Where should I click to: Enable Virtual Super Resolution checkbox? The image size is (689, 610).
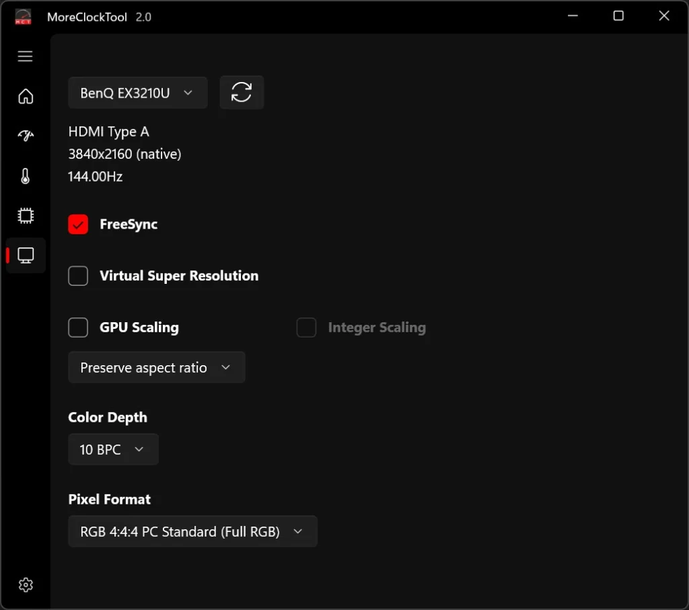pyautogui.click(x=78, y=276)
